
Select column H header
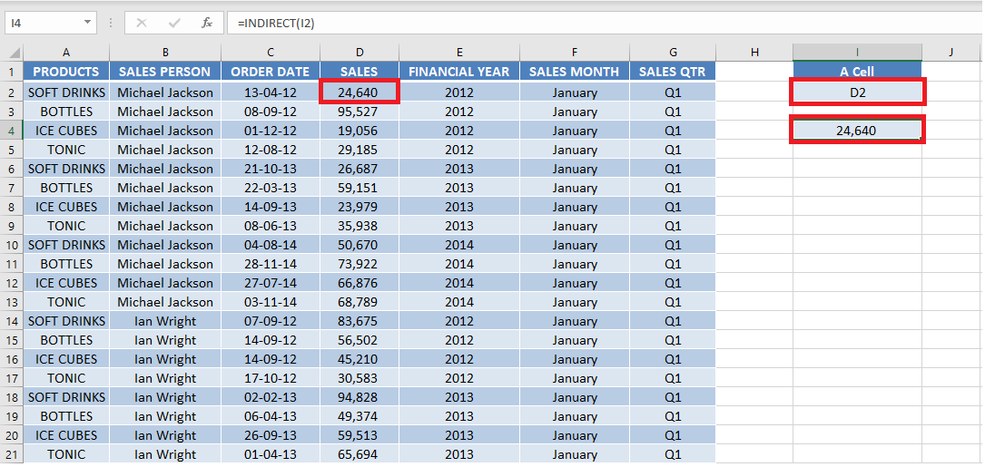pyautogui.click(x=754, y=53)
